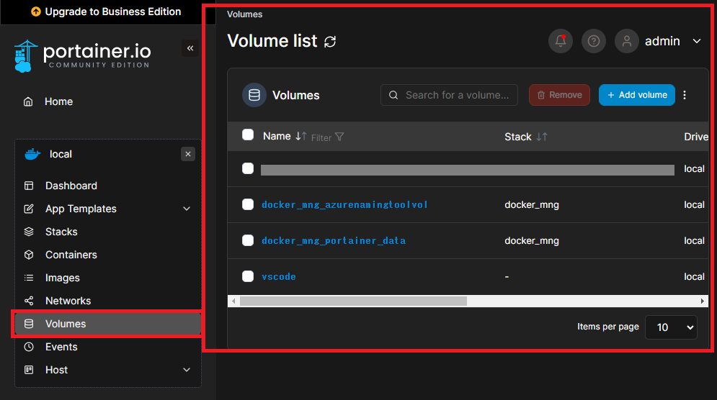The height and width of the screenshot is (400, 717).
Task: Open the Name column filter funnel icon
Action: pyautogui.click(x=339, y=137)
